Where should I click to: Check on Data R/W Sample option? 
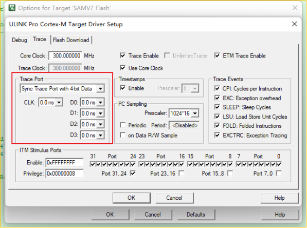coord(123,135)
